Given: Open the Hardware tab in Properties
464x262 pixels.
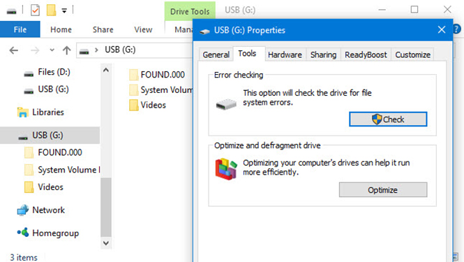Looking at the screenshot, I should coord(285,54).
